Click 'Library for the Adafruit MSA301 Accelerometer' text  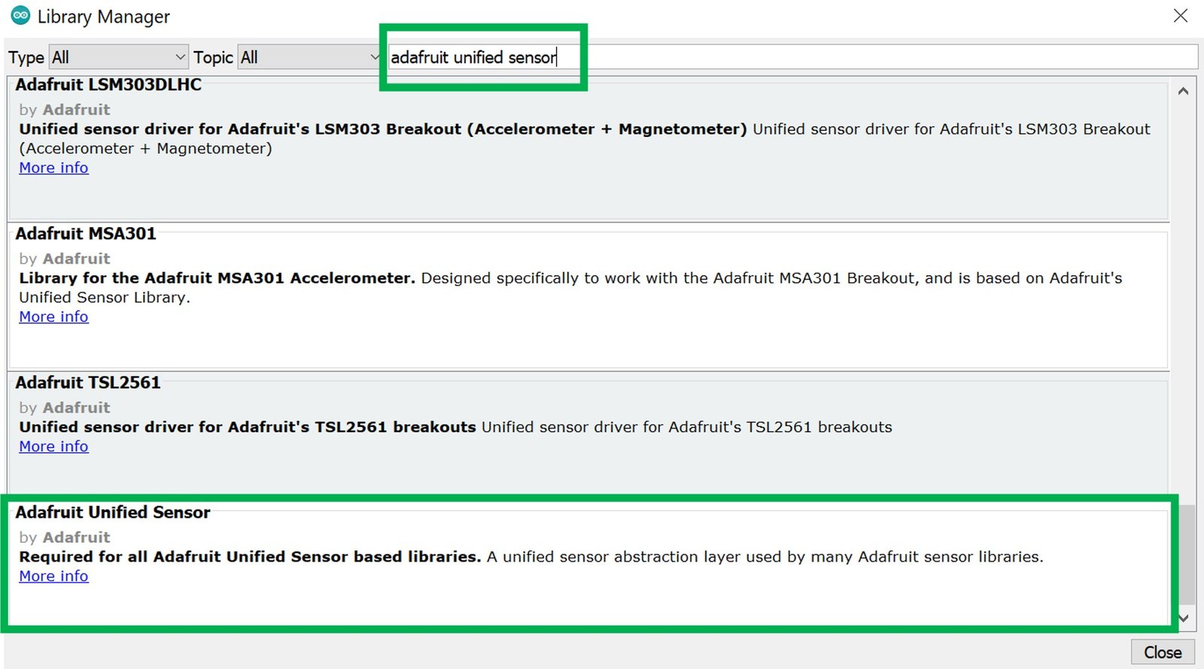[217, 278]
